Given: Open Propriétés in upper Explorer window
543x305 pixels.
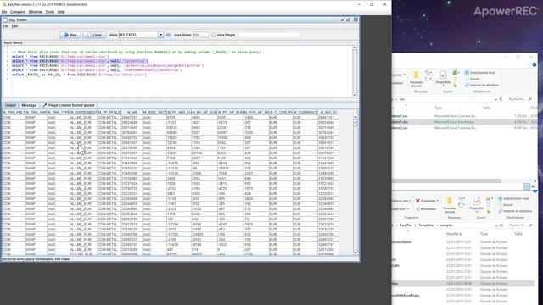Looking at the screenshot, I should point(443,79).
